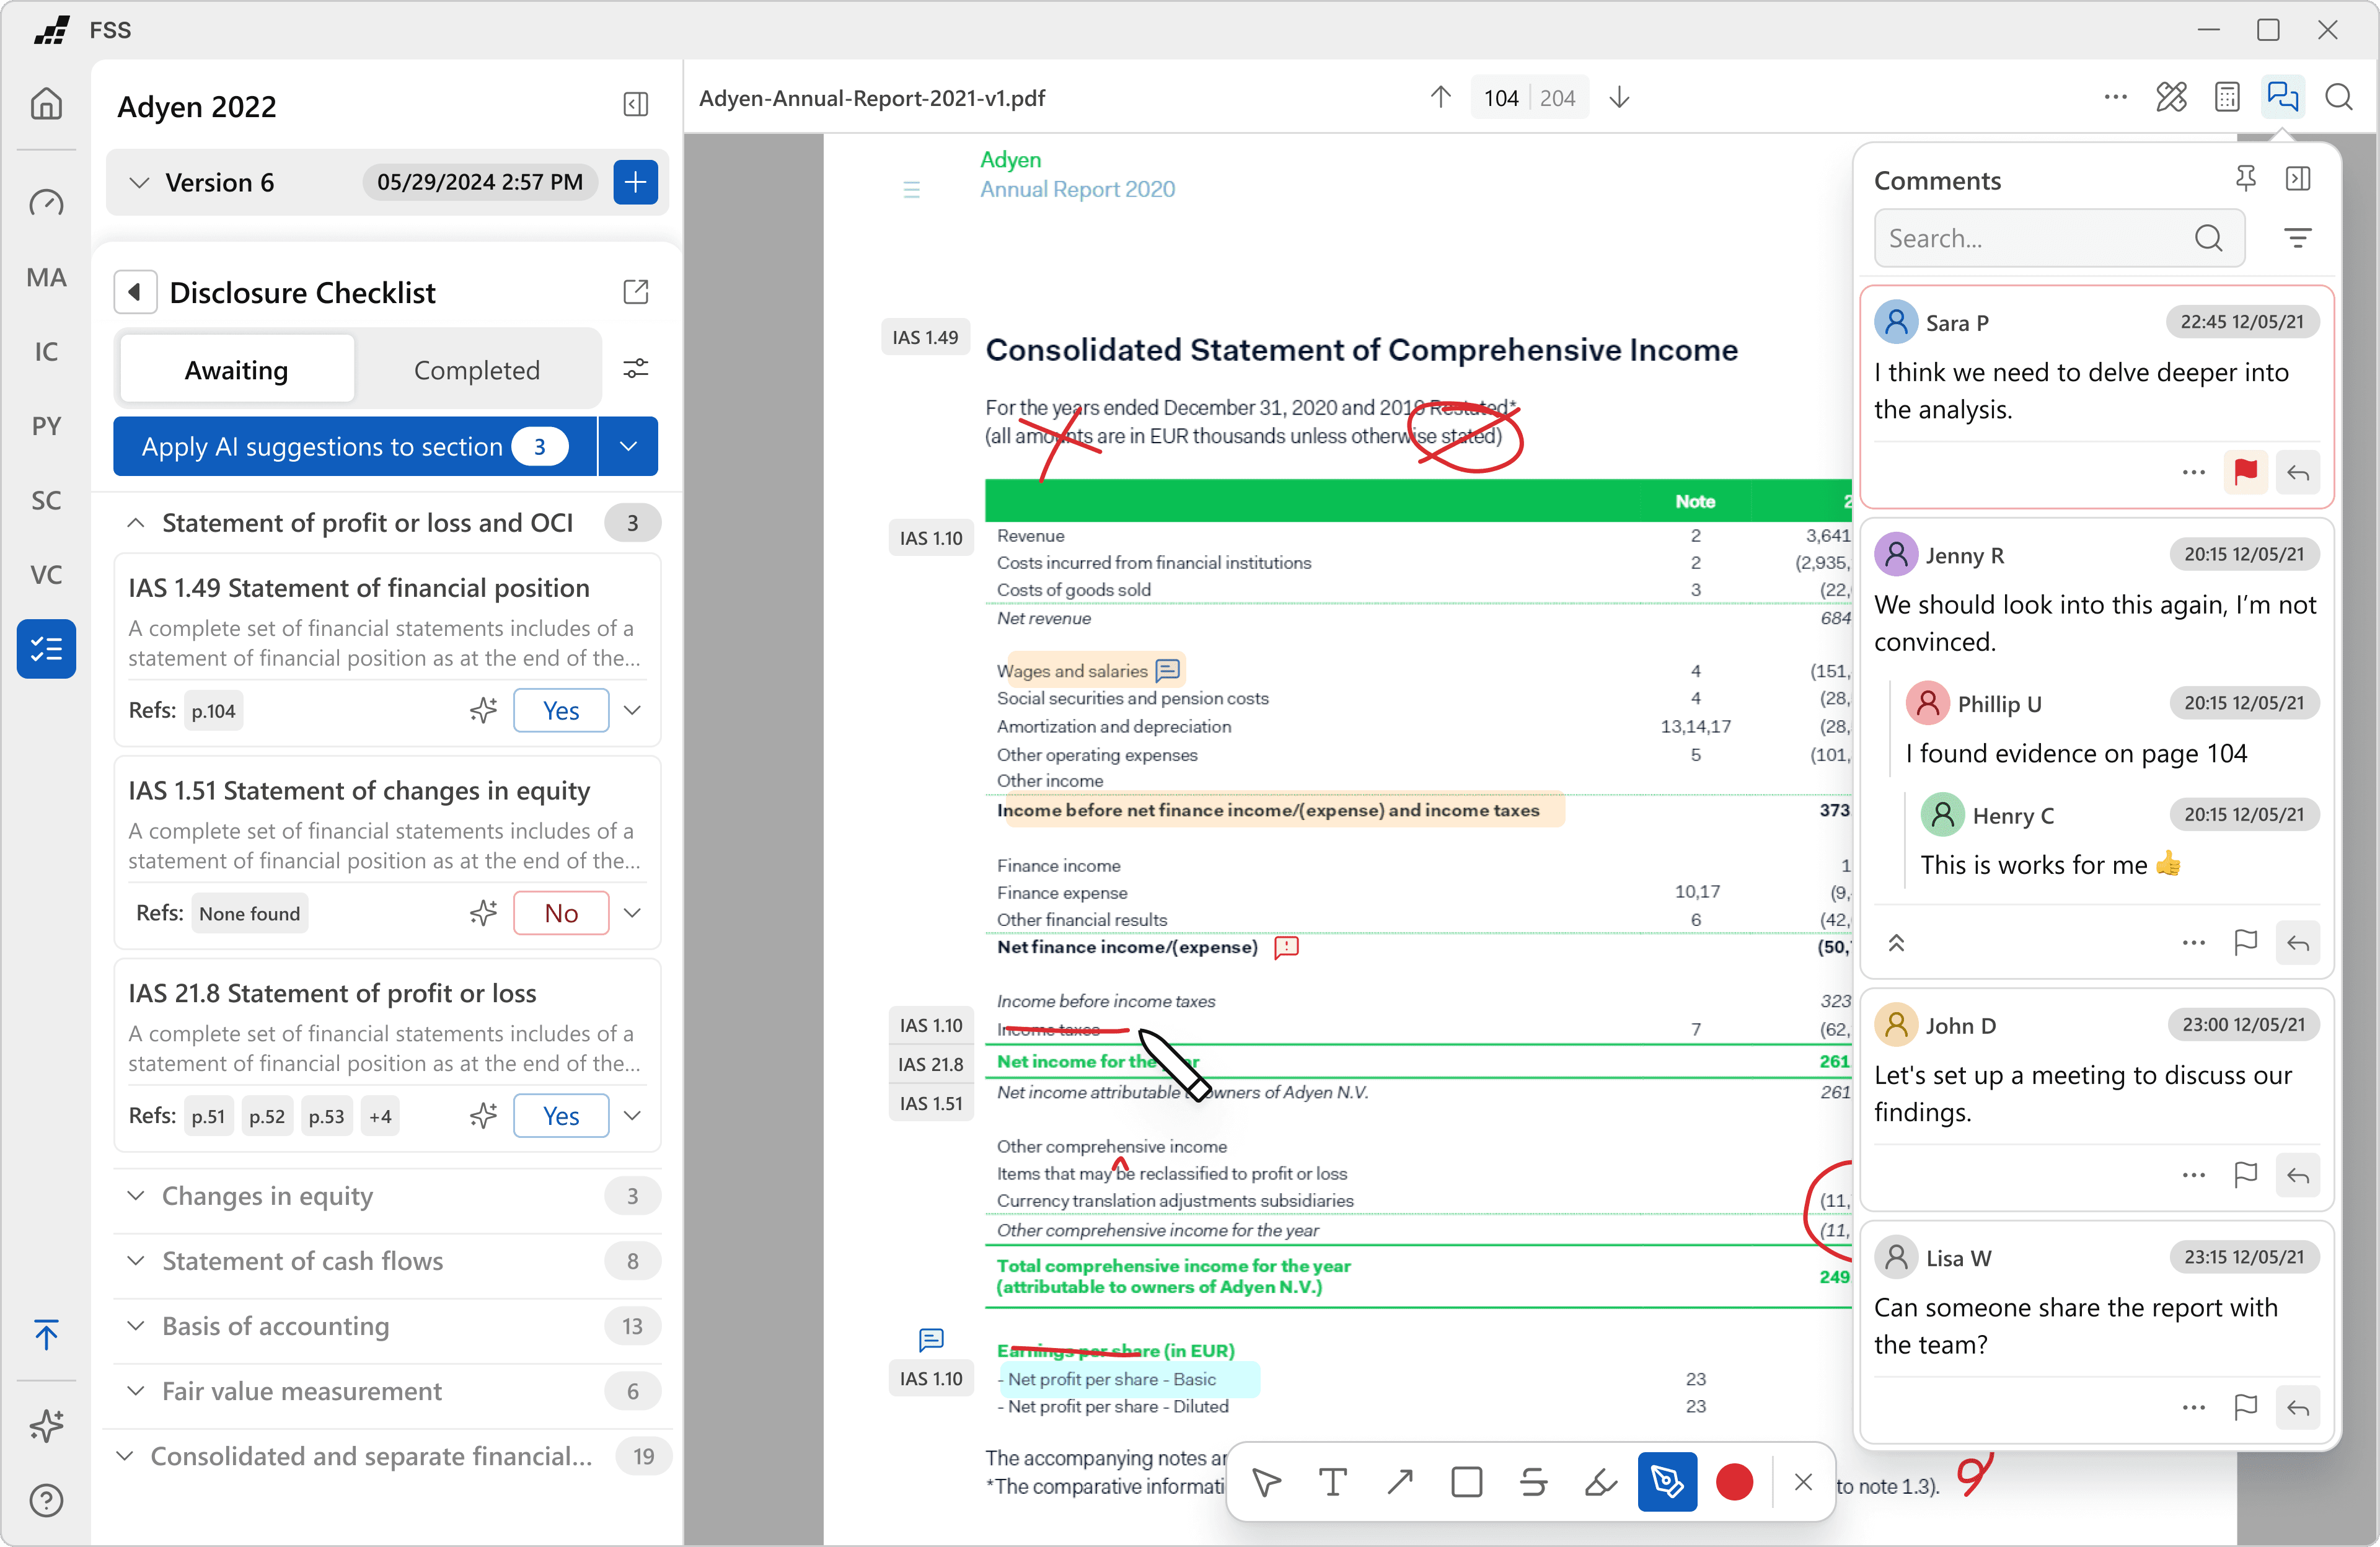
Task: Click the AI sparkle for IAS 1.51
Action: (483, 913)
